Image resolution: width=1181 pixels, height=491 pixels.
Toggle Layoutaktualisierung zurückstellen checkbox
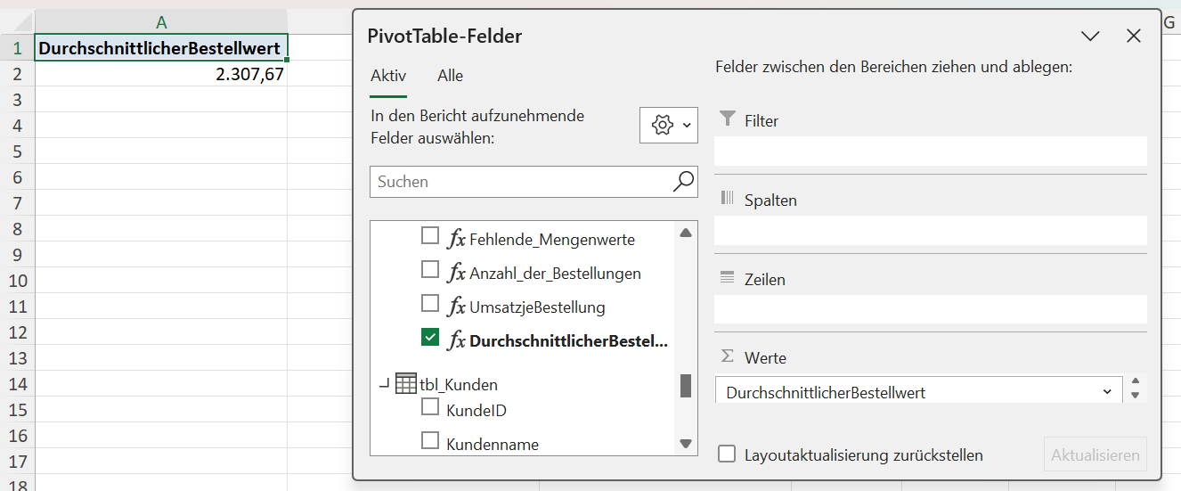tap(728, 454)
